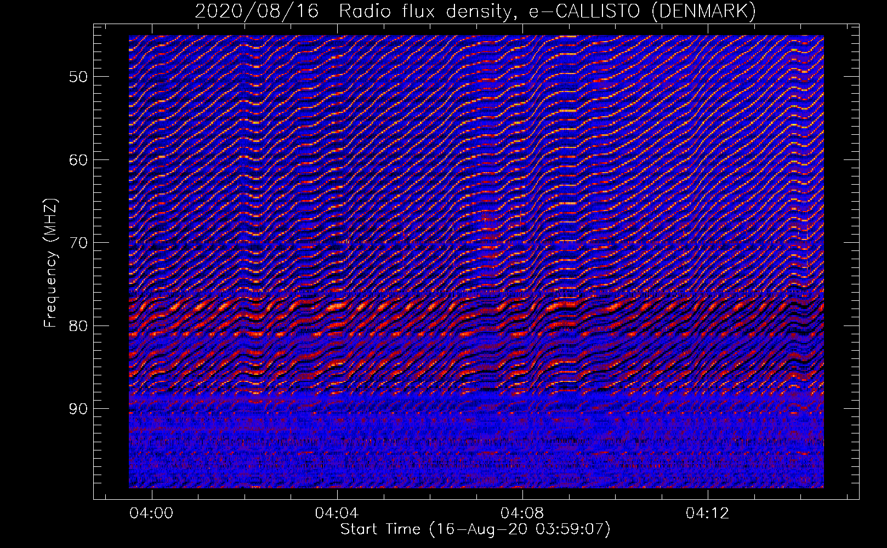Click the 80 MHz frequency tick label
This screenshot has height=548, width=887.
click(x=78, y=326)
